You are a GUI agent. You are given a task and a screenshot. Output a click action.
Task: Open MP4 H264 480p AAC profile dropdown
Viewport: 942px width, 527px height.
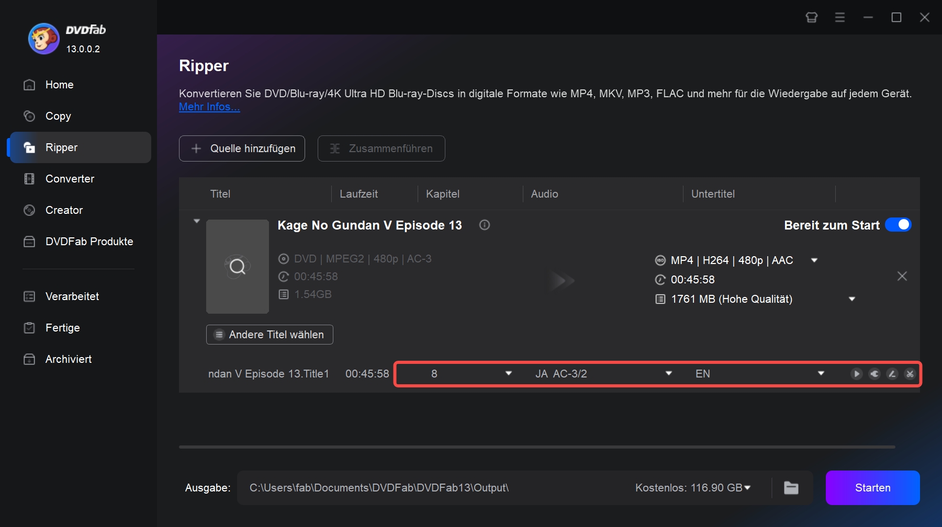click(814, 260)
